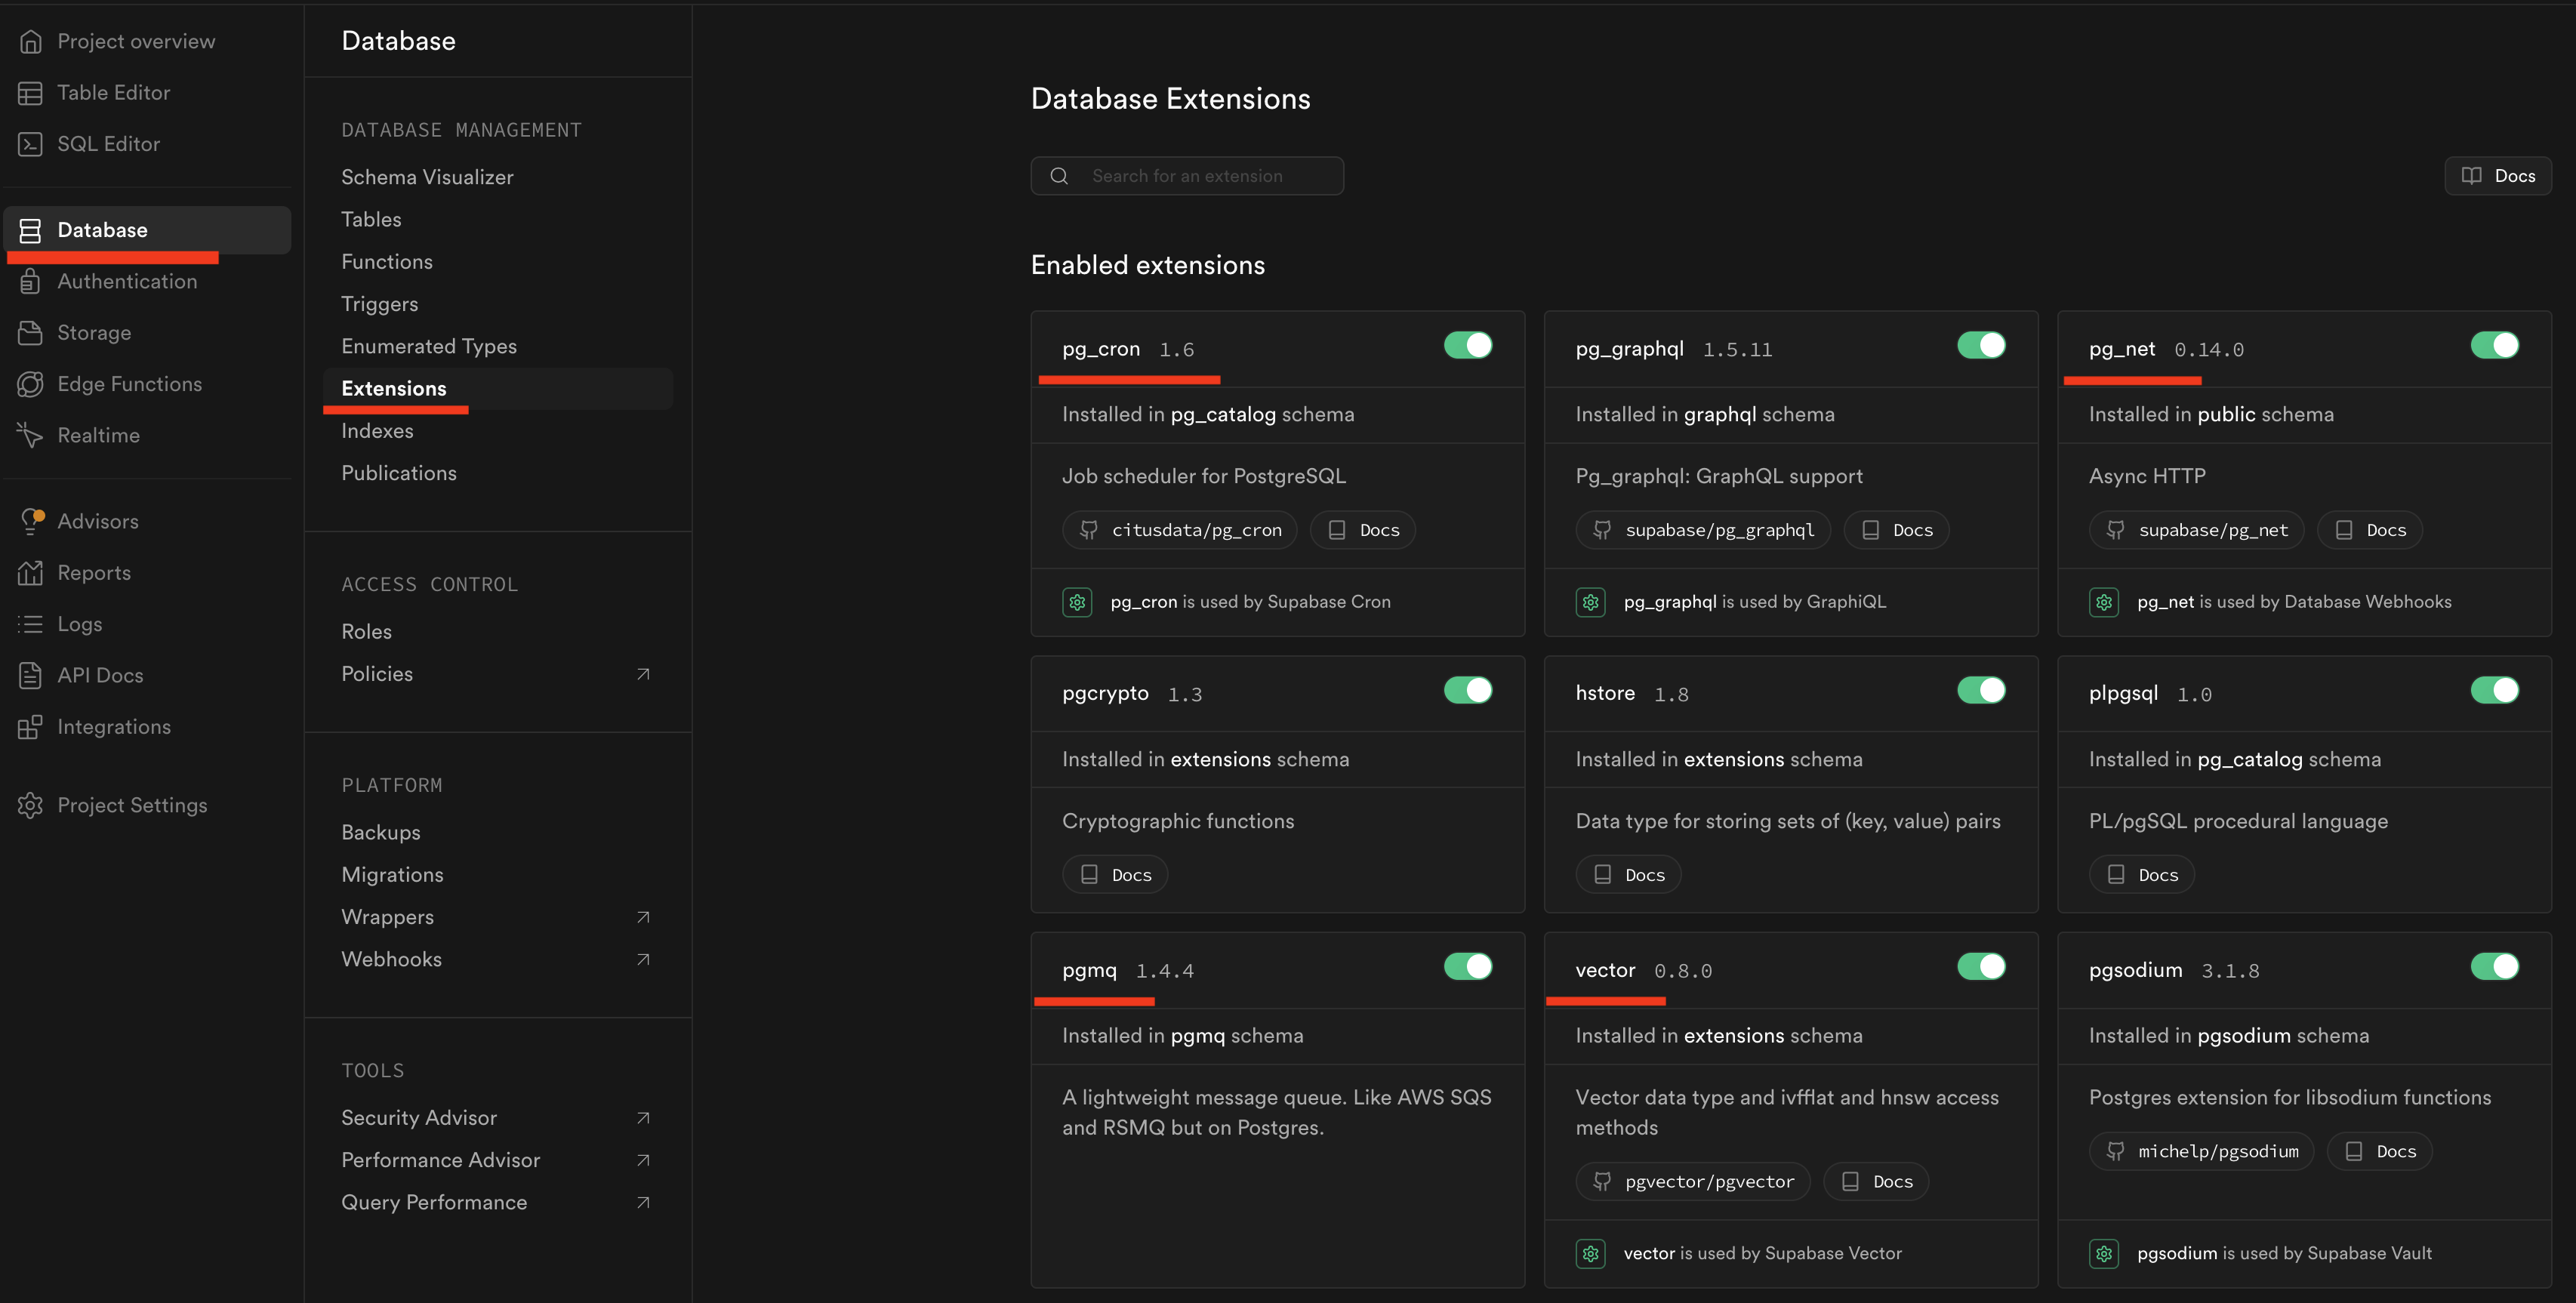
Task: Open Enumerated Types
Action: (x=429, y=346)
